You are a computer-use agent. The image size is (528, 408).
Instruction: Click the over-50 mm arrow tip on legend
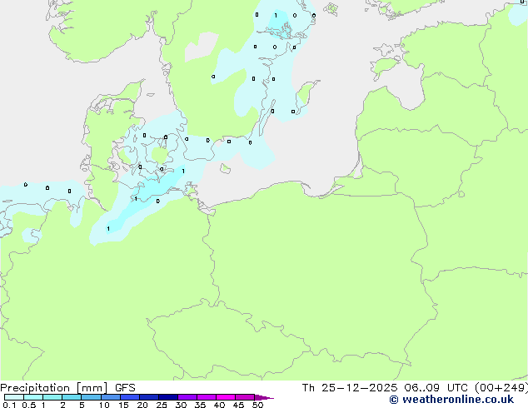(264, 397)
